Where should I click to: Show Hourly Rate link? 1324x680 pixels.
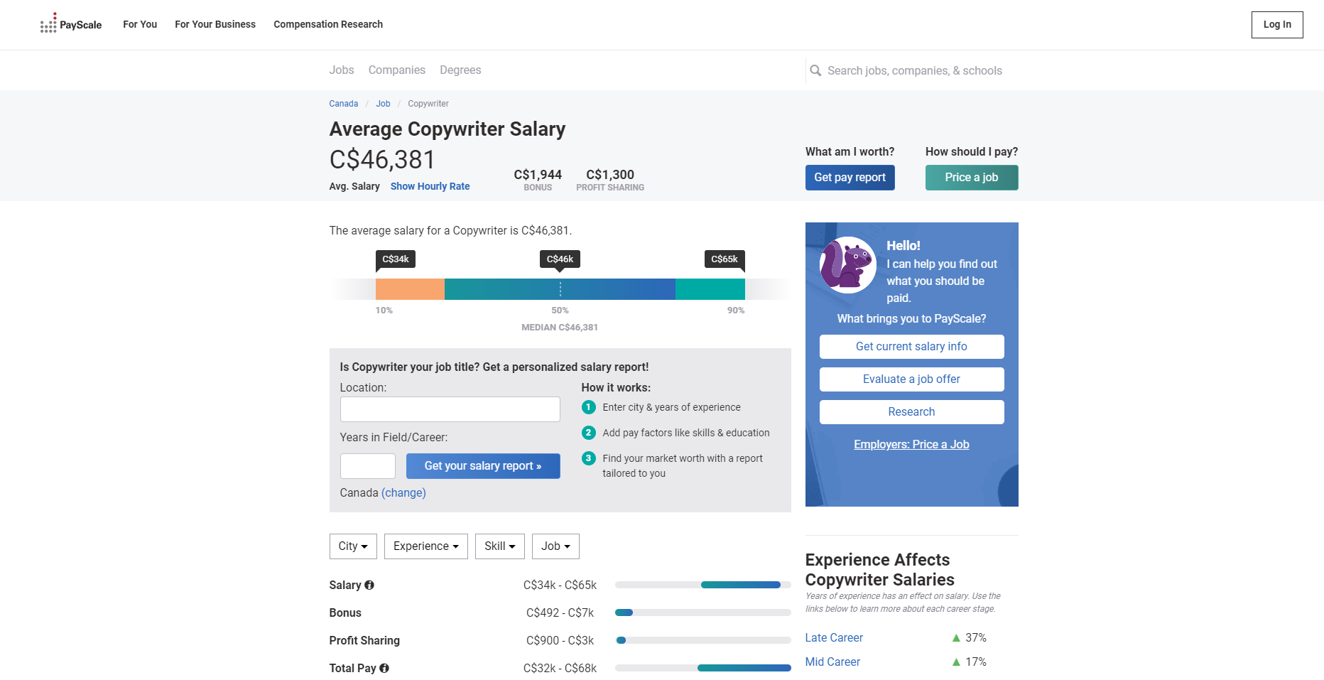[430, 186]
